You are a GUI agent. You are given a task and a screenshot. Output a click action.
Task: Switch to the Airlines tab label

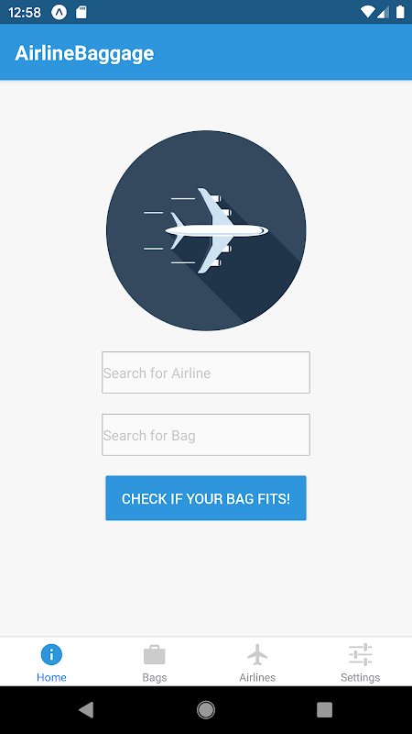257,677
